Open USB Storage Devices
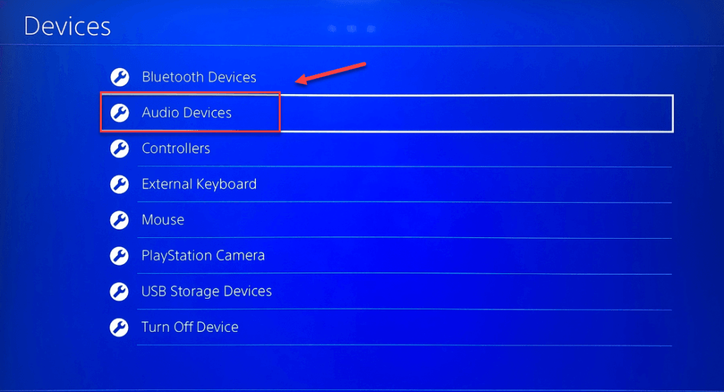The image size is (724, 392). click(206, 292)
